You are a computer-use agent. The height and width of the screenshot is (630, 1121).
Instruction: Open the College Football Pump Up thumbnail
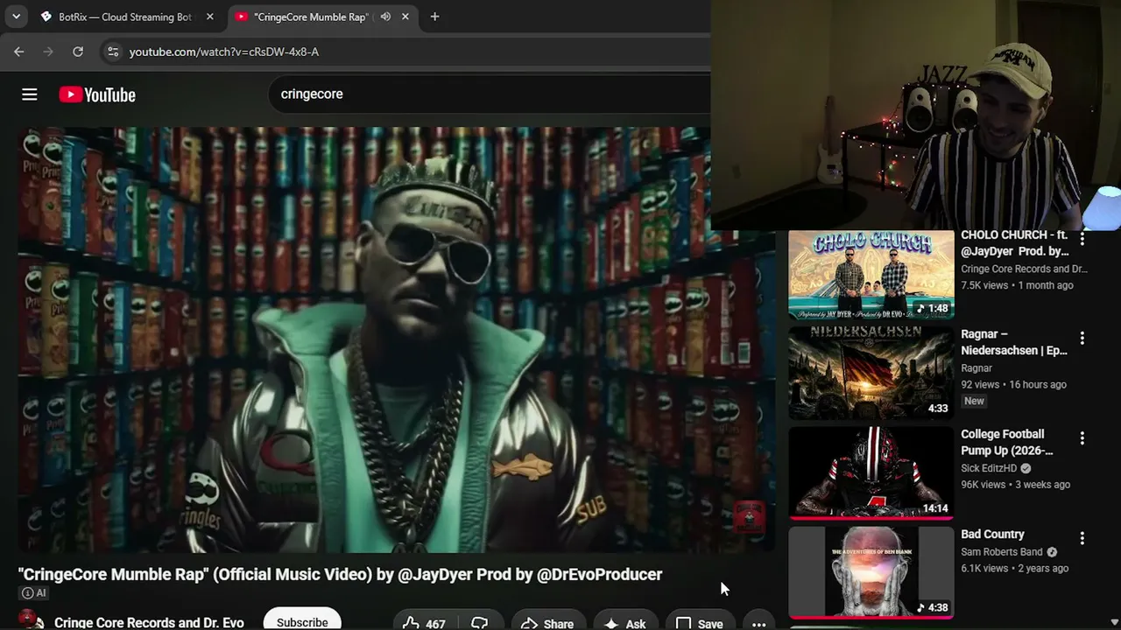point(871,472)
